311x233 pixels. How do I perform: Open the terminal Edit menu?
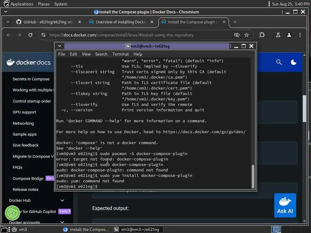pyautogui.click(x=73, y=54)
